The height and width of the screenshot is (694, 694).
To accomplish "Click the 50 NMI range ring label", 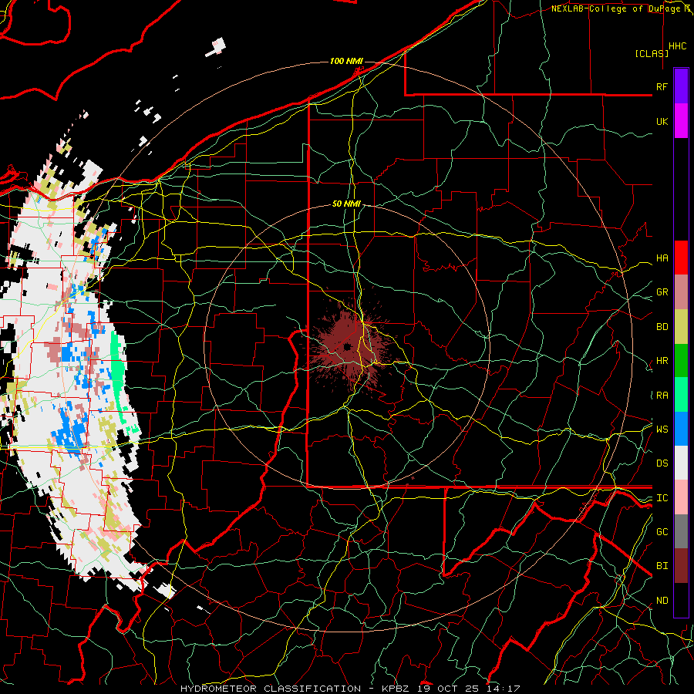I will [x=346, y=204].
